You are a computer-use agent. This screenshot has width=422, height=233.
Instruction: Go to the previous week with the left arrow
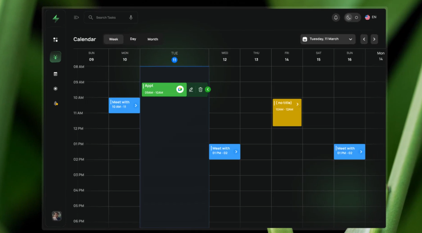364,39
